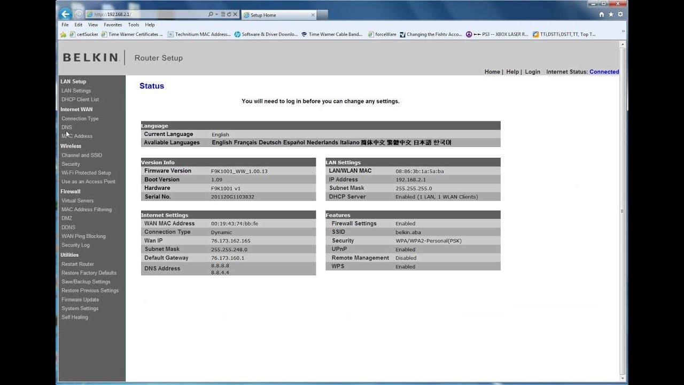This screenshot has width=684, height=385.
Task: Open Use as an Access Point
Action: click(x=88, y=181)
